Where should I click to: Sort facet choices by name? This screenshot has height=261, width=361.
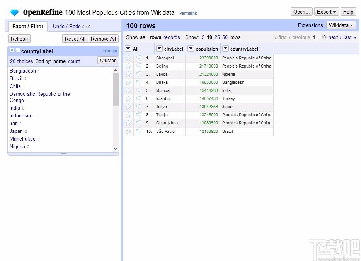pos(60,61)
